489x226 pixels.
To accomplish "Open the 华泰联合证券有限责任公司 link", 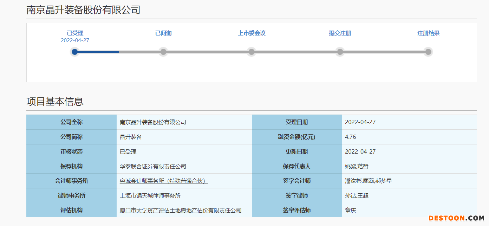I will (153, 167).
